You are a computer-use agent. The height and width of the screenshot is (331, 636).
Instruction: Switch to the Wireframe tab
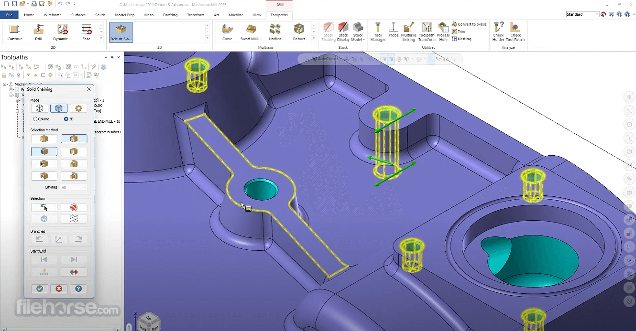[x=53, y=15]
